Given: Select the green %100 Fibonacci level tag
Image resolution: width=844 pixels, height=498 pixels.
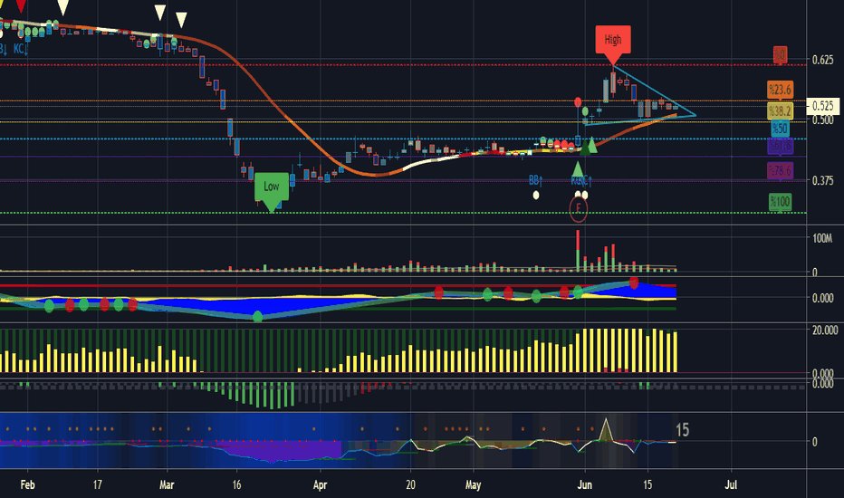Looking at the screenshot, I should tap(780, 202).
